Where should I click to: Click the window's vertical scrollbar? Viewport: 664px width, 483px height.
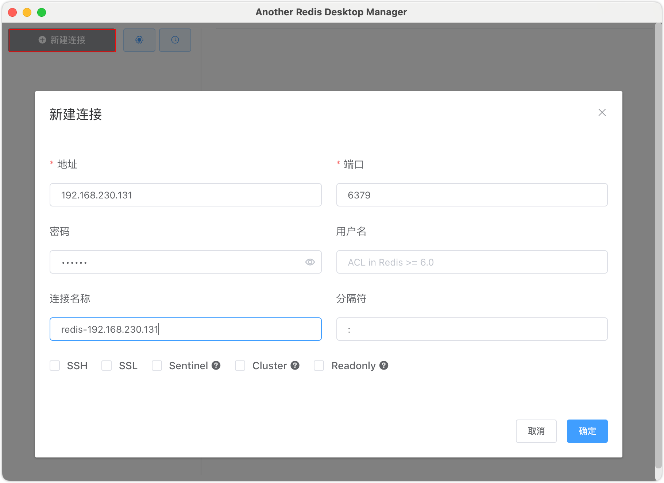[659, 246]
